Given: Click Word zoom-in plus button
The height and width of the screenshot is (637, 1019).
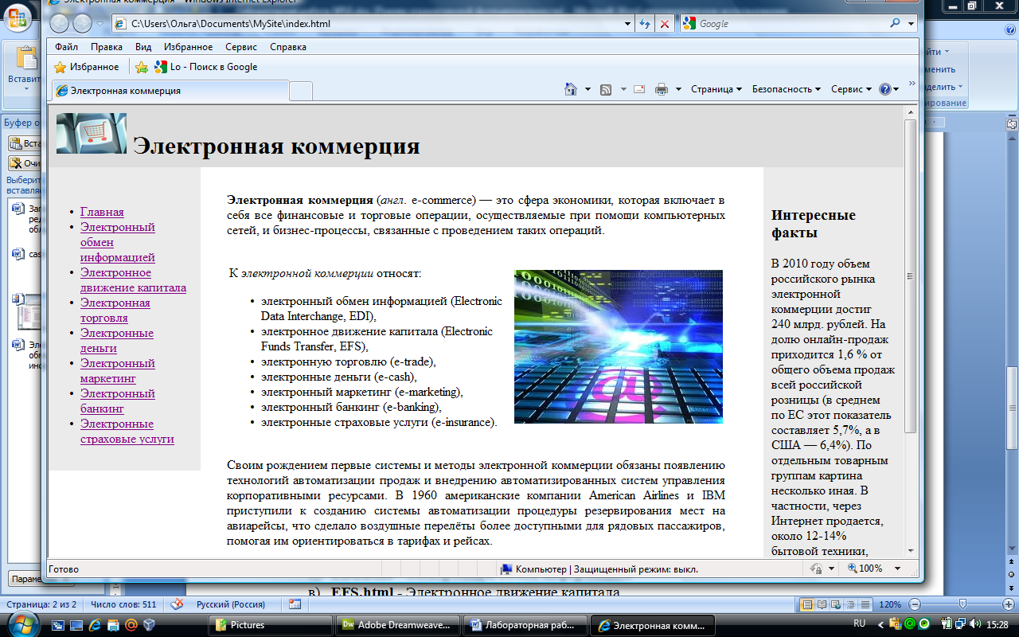Looking at the screenshot, I should pos(1008,604).
